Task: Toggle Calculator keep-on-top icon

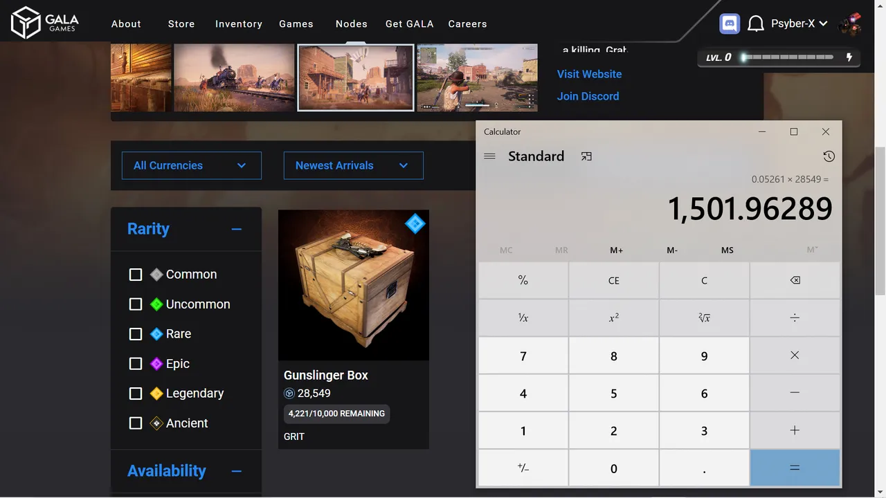Action: pos(586,156)
